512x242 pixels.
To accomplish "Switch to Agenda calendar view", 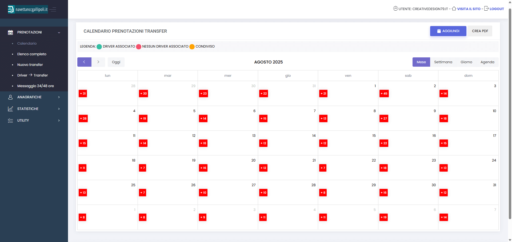I will point(487,62).
